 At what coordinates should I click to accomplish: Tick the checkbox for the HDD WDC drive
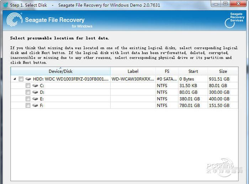(21, 79)
